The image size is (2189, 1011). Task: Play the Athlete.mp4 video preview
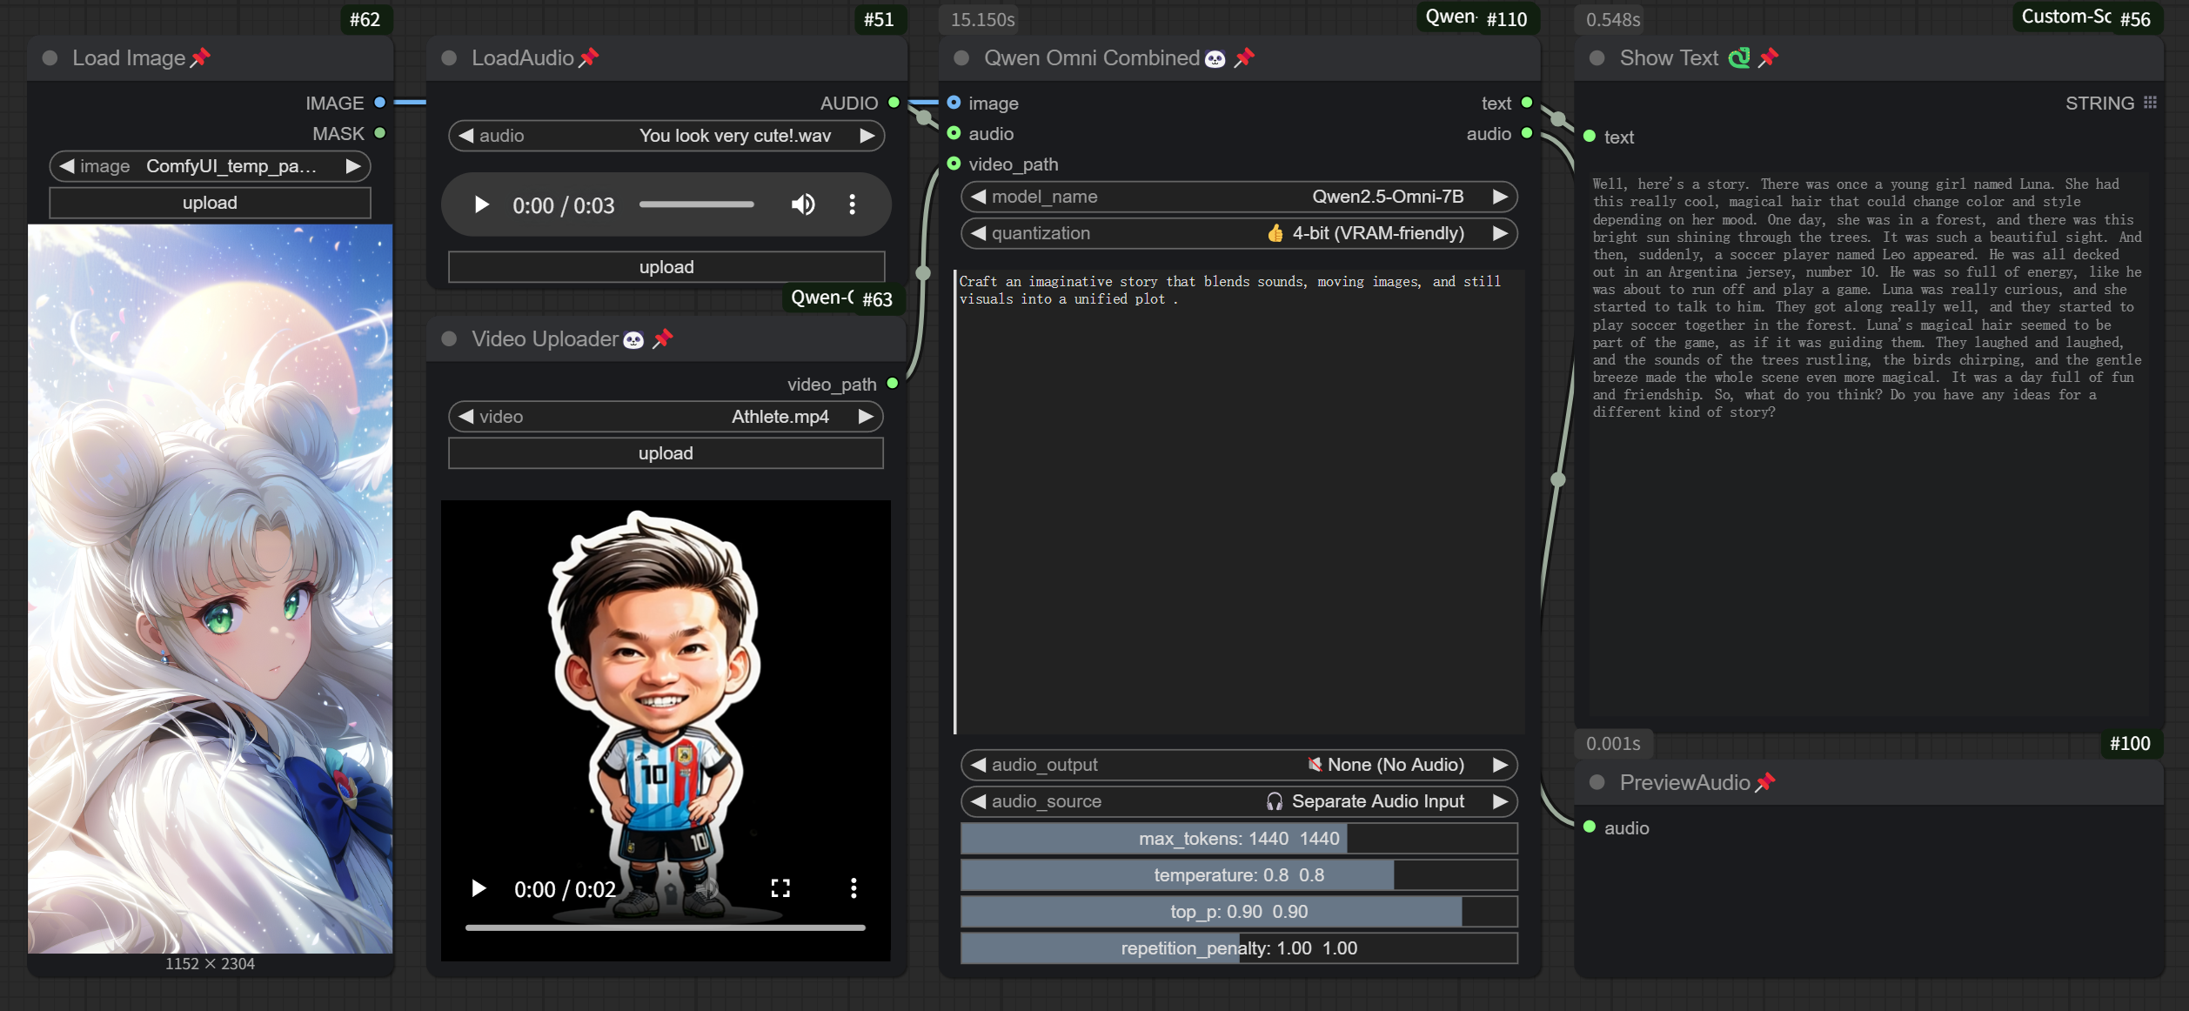pyautogui.click(x=479, y=887)
